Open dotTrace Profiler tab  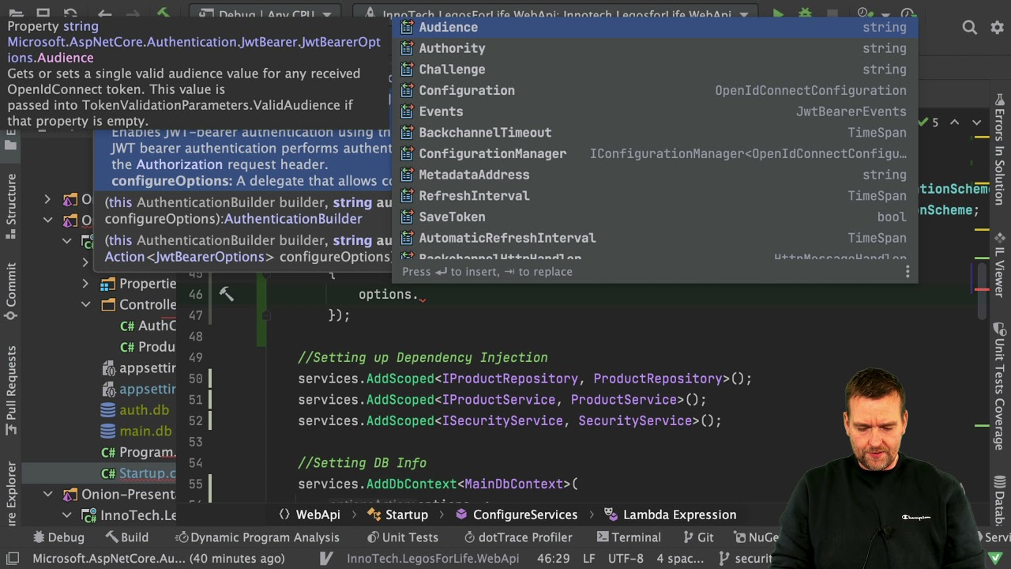517,537
